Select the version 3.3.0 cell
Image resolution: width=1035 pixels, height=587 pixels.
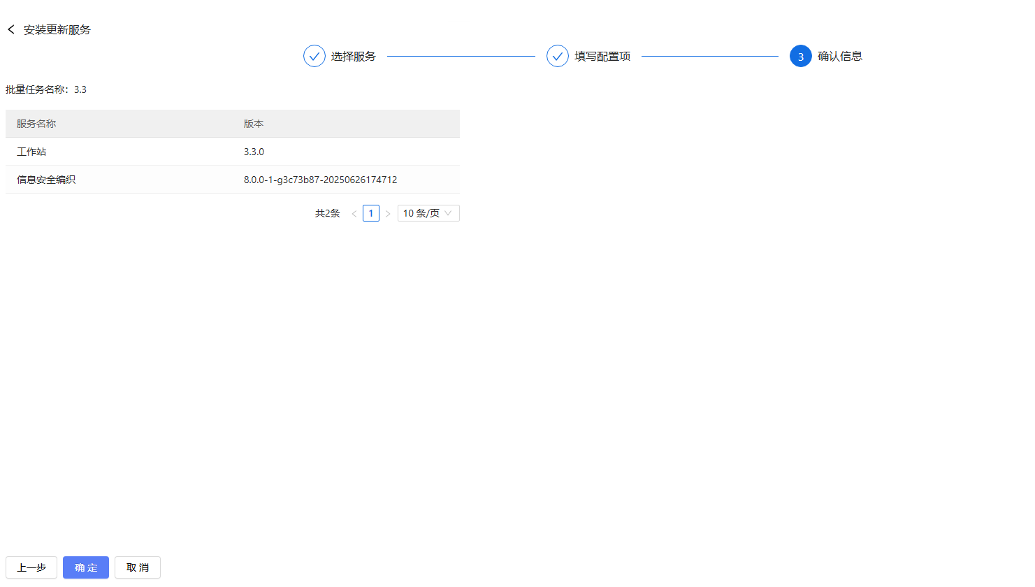(x=346, y=152)
